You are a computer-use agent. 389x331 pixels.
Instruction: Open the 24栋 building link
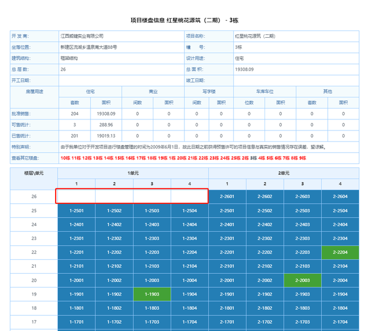225,158
